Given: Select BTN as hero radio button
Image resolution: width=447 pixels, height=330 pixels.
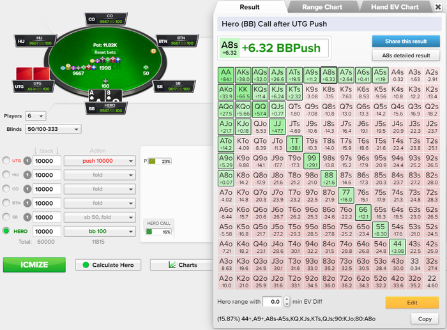Looking at the screenshot, I should coord(6,202).
